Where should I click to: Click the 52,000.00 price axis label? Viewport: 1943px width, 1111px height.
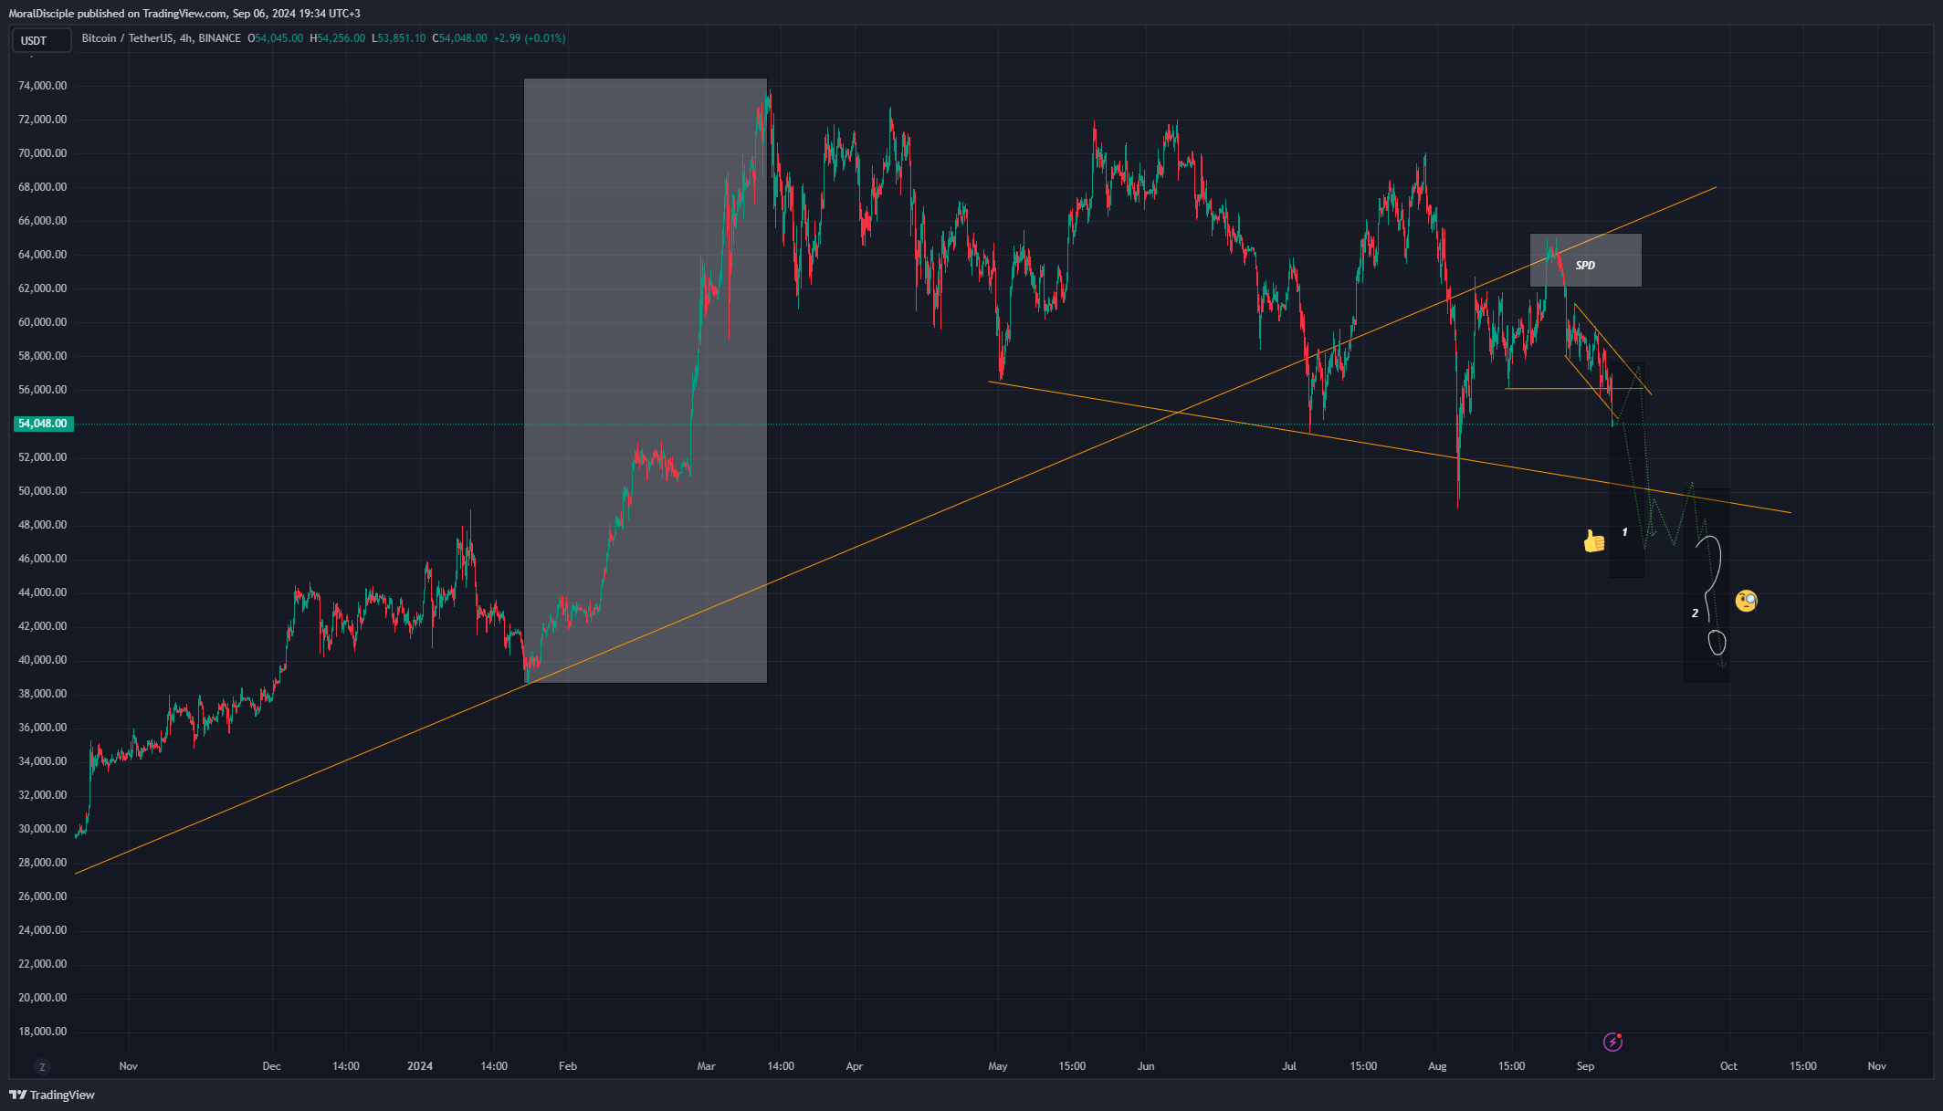tap(43, 457)
